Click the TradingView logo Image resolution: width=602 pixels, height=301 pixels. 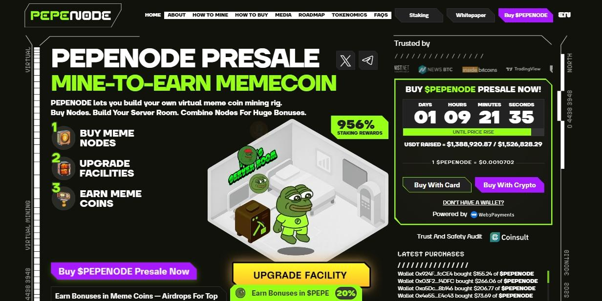coord(523,69)
